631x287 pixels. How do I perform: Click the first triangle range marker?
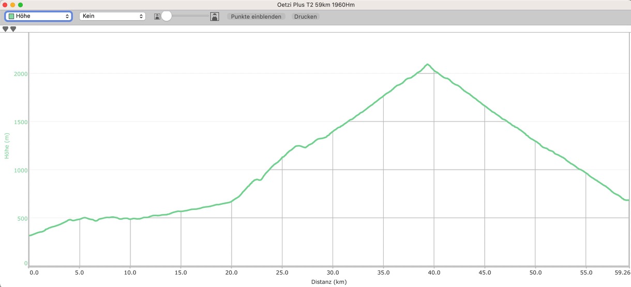click(x=6, y=29)
